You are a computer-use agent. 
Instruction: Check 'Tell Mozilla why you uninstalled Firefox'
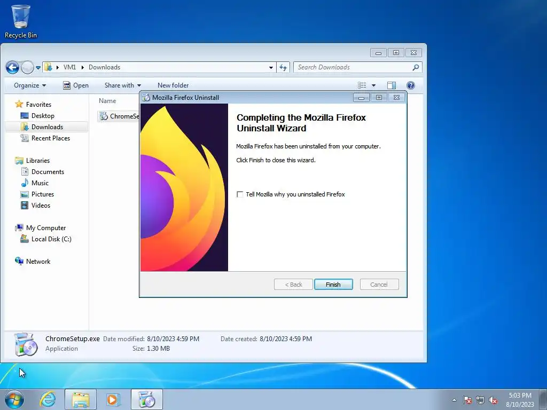point(240,194)
